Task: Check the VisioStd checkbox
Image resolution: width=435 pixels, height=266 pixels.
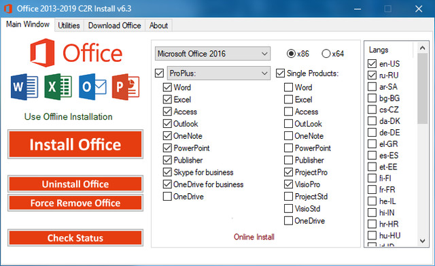Action: click(288, 209)
